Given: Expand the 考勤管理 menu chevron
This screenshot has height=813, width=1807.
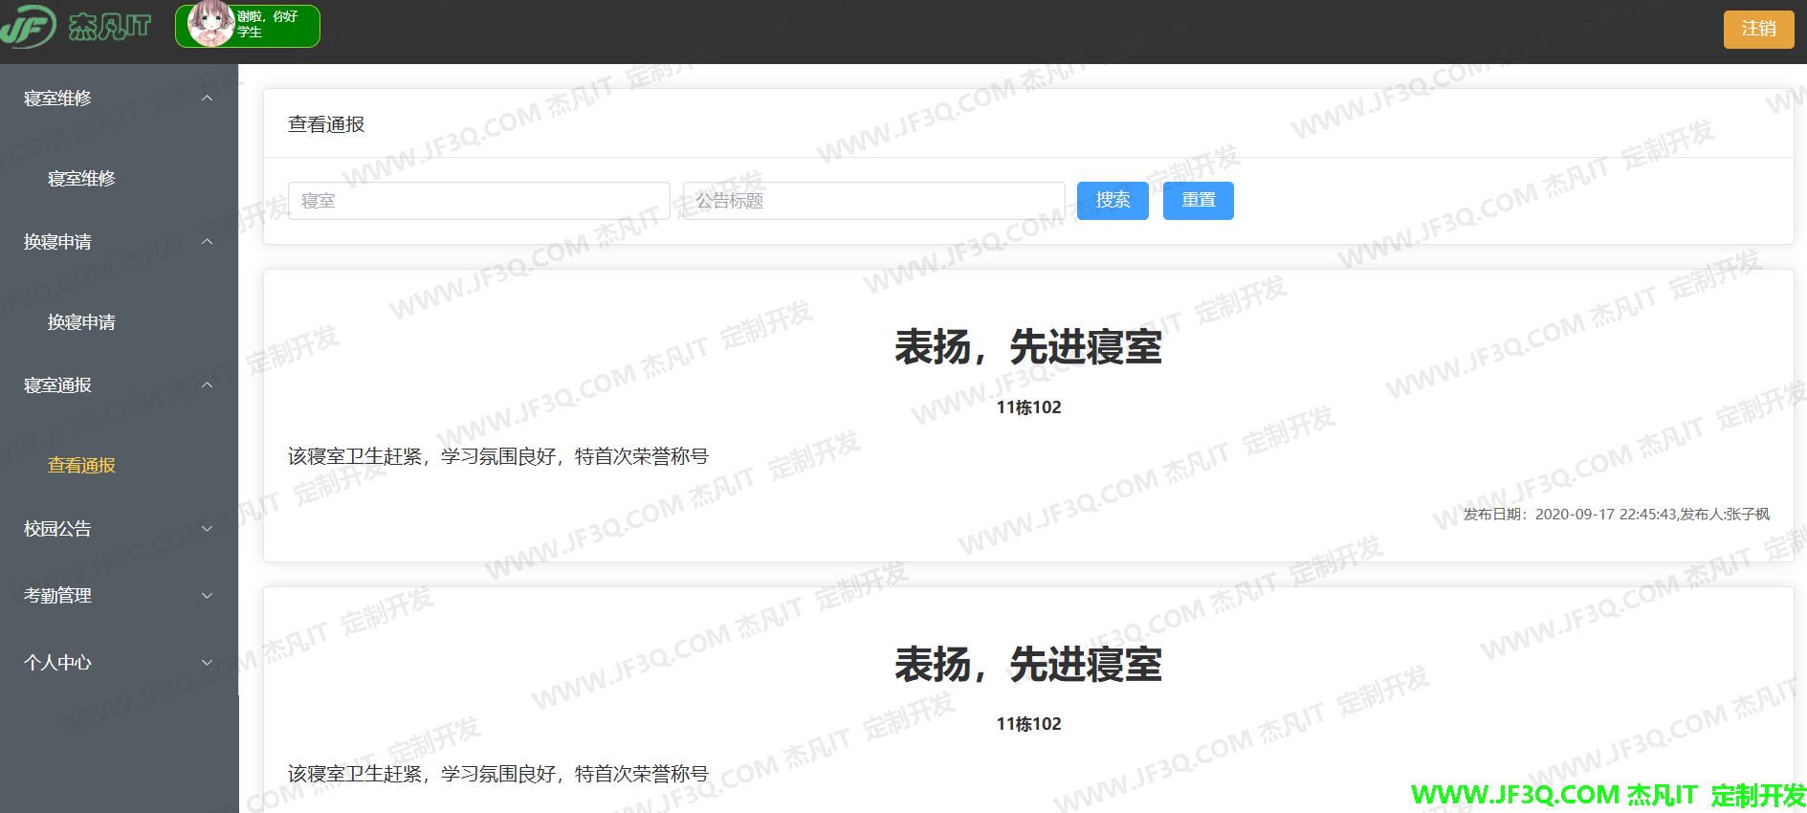Looking at the screenshot, I should click(x=207, y=596).
